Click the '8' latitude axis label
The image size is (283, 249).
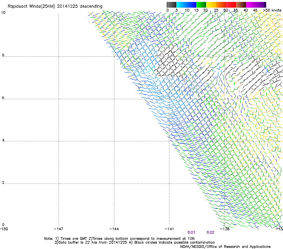(x=3, y=55)
